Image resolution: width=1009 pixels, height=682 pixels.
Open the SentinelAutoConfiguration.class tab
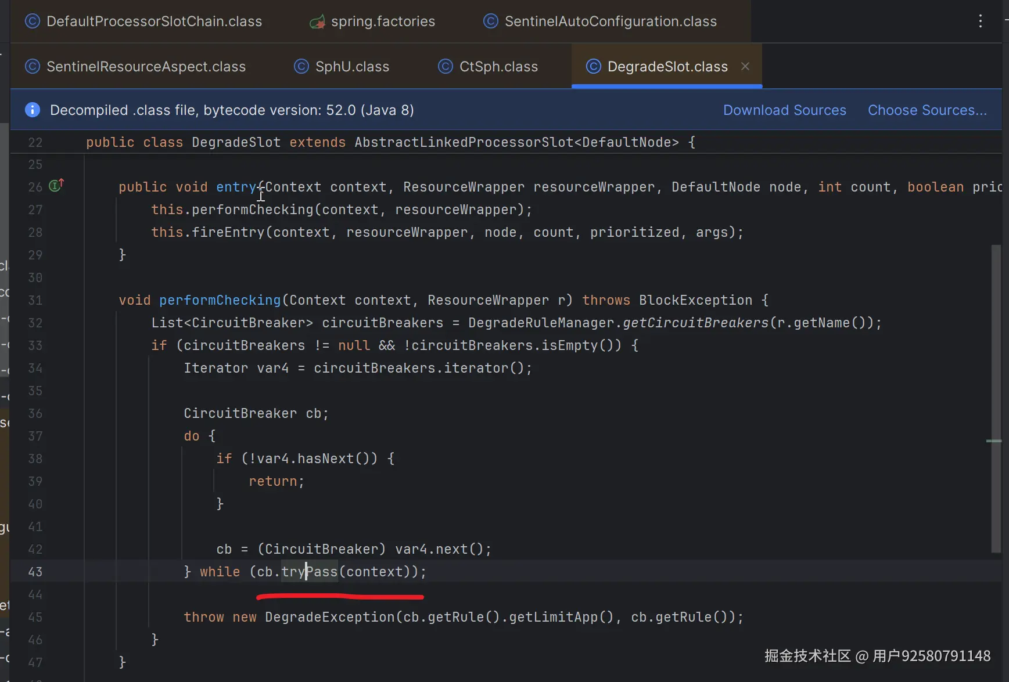tap(601, 21)
